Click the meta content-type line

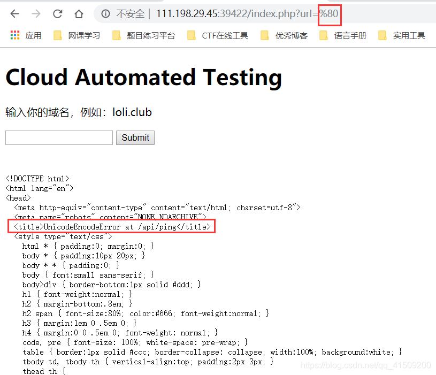[157, 208]
